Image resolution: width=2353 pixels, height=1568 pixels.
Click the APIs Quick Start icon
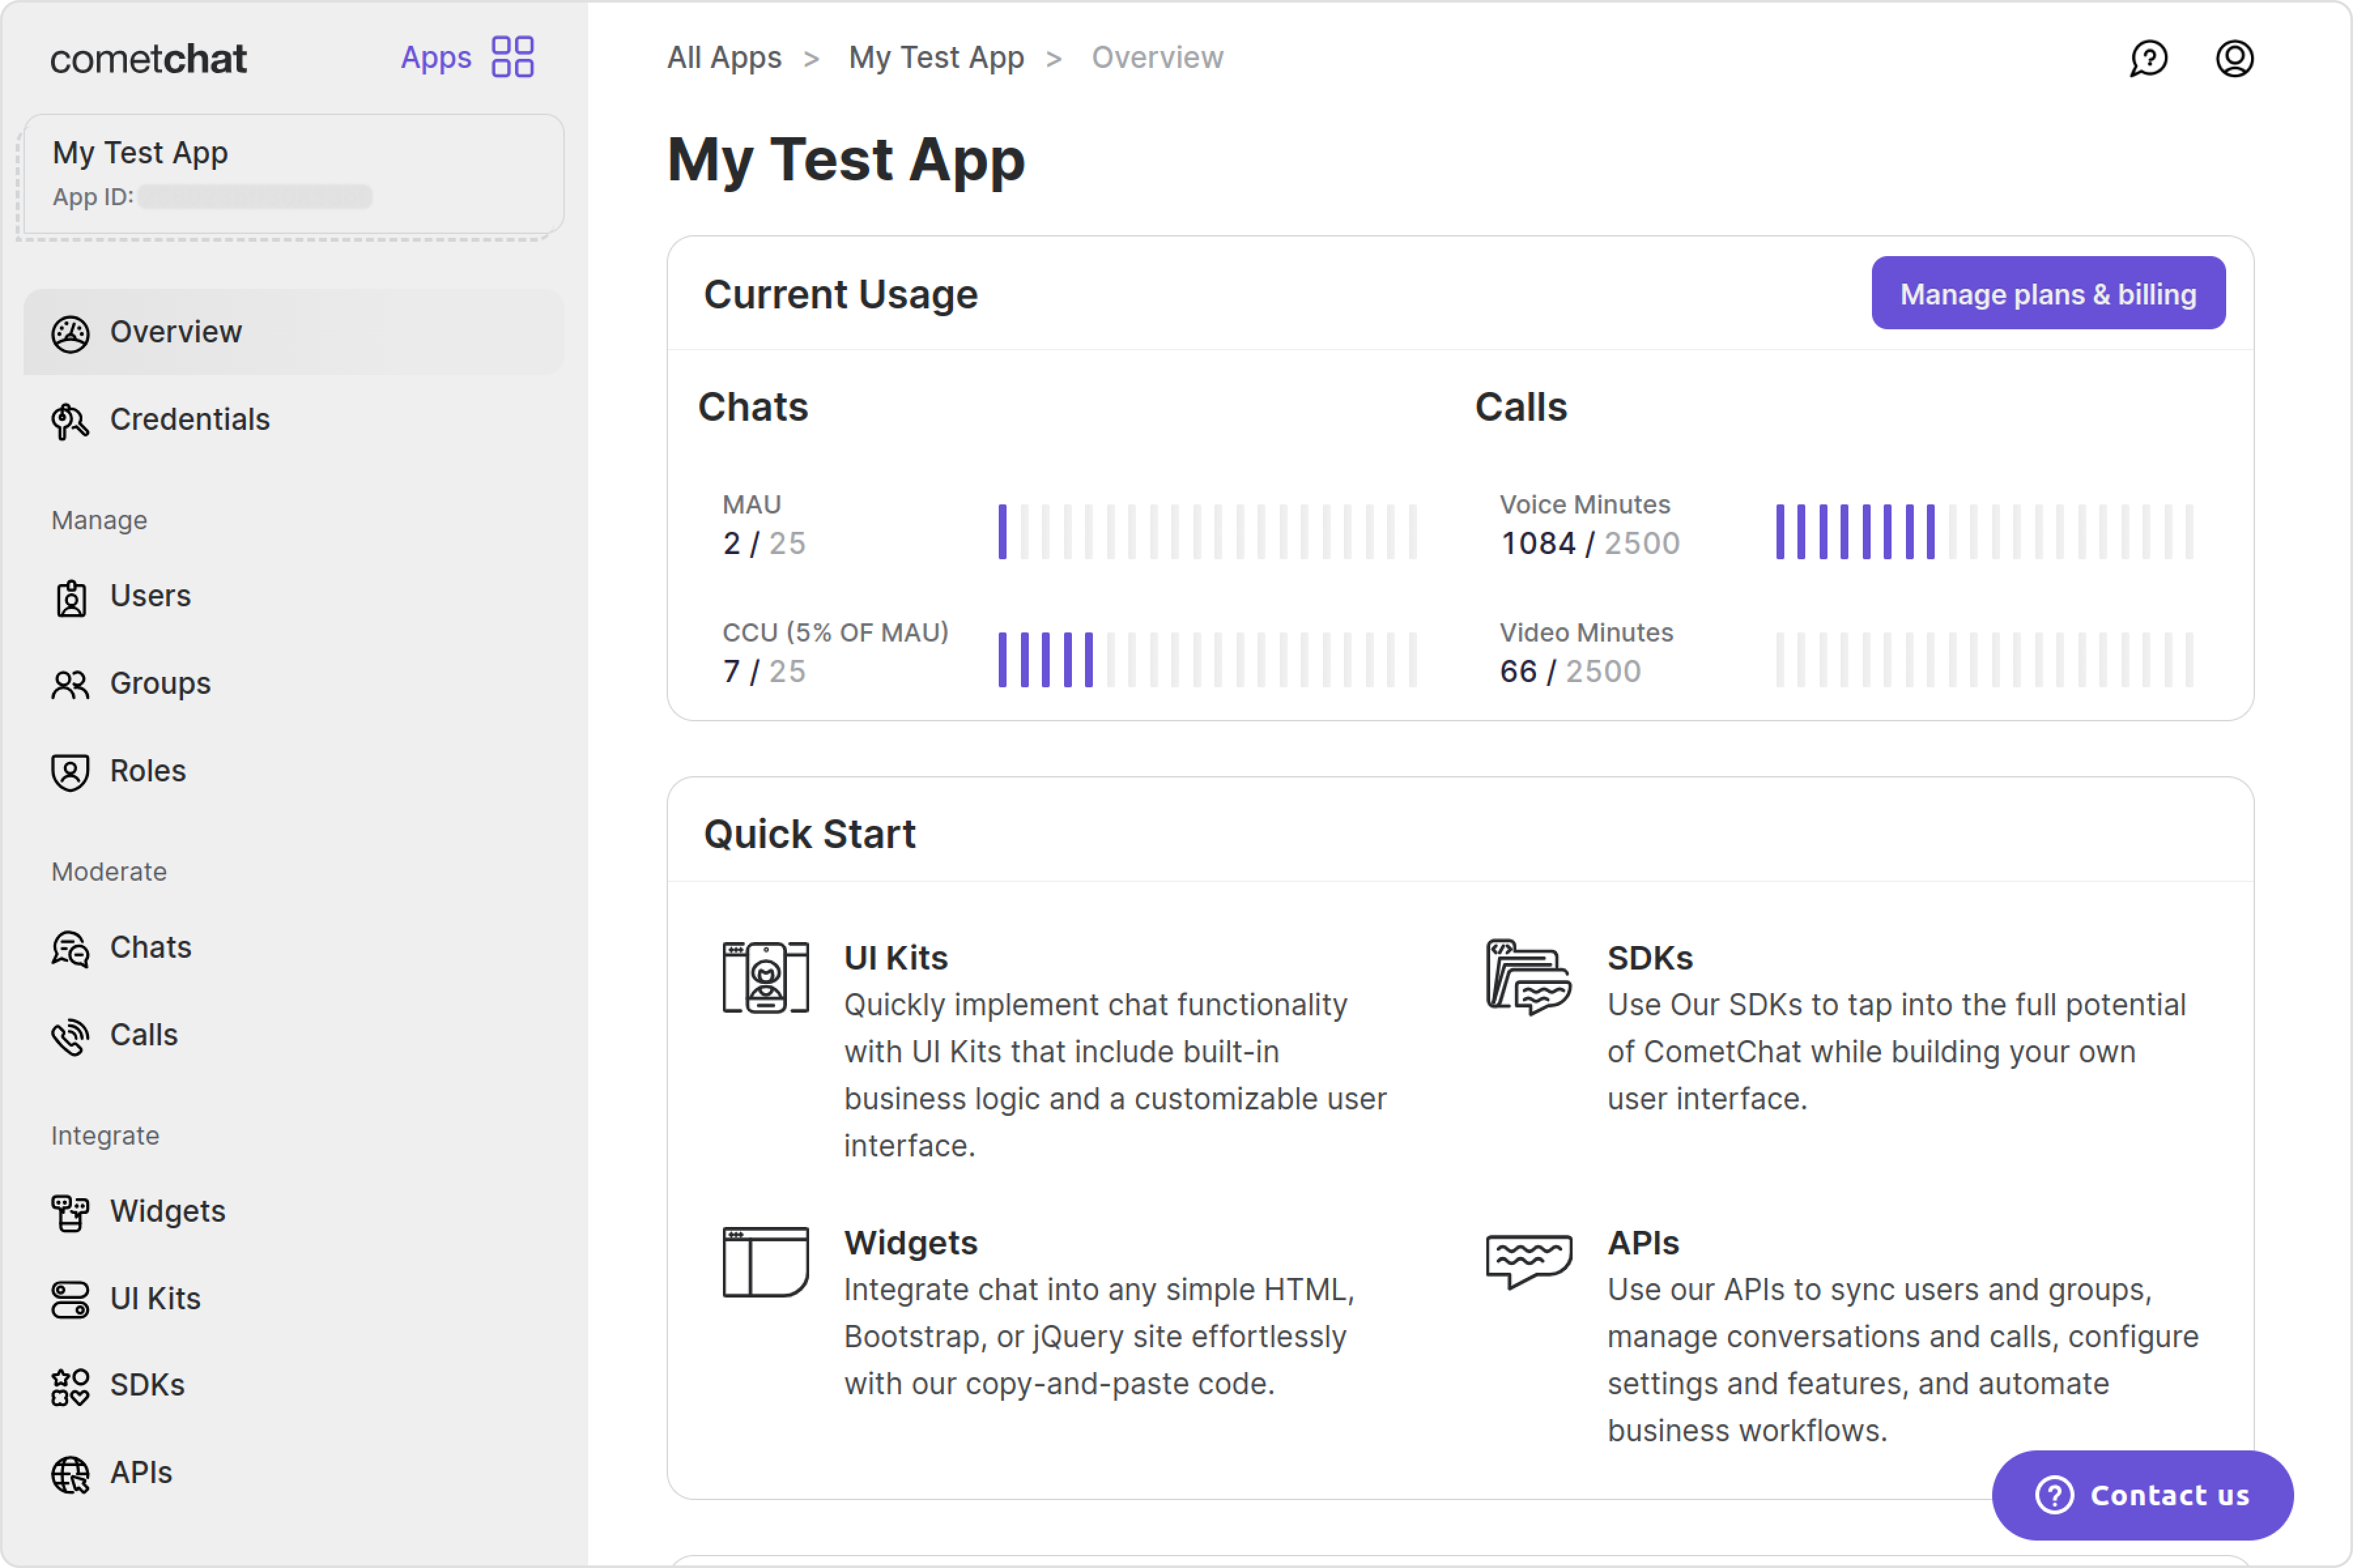1527,1260
